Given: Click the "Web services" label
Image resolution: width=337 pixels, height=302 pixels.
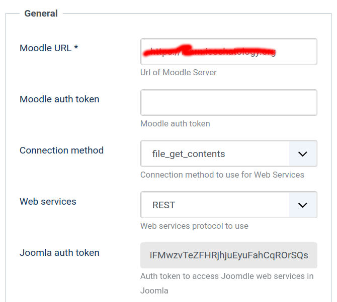Looking at the screenshot, I should 48,202.
